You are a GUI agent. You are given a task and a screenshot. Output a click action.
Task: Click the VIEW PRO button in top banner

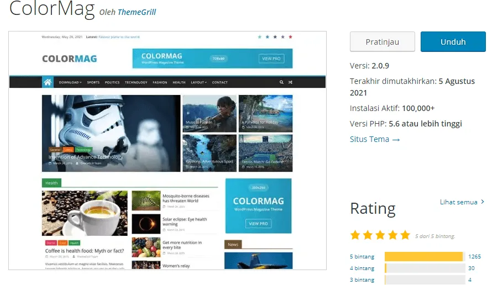pos(271,59)
